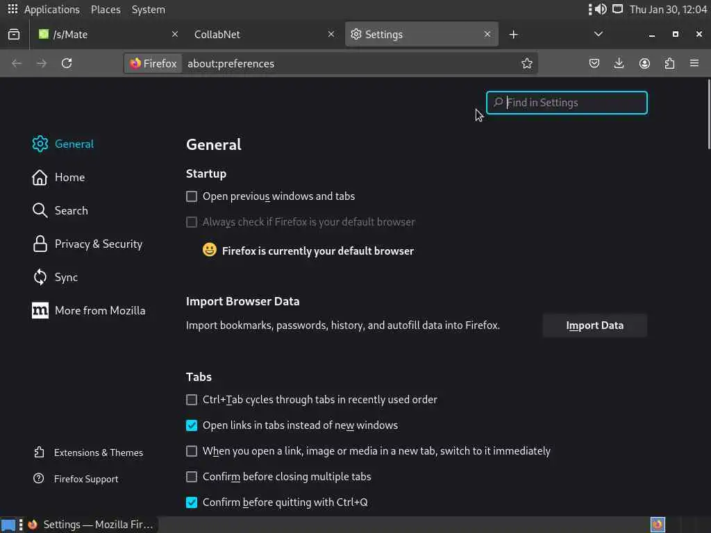Open the Pocket save icon
Screen dimensions: 711x533
pyautogui.click(x=594, y=63)
